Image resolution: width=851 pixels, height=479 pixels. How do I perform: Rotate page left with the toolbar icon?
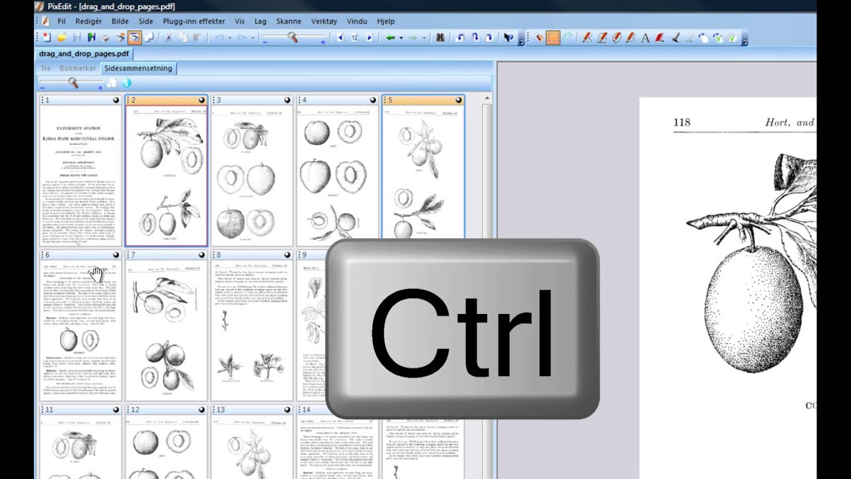(460, 38)
